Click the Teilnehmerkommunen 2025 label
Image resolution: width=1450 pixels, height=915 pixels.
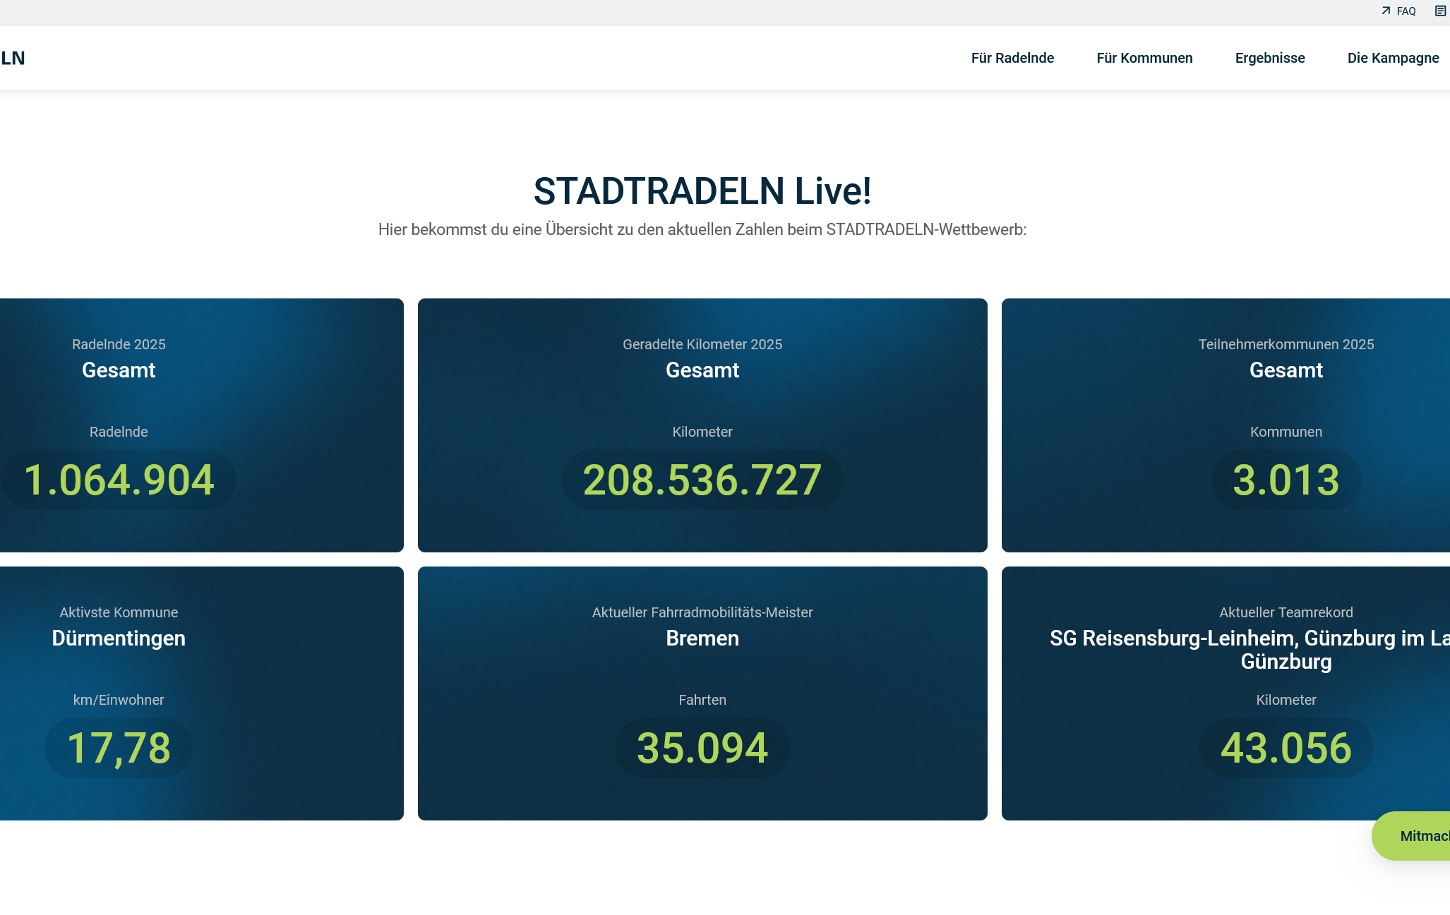pos(1286,344)
